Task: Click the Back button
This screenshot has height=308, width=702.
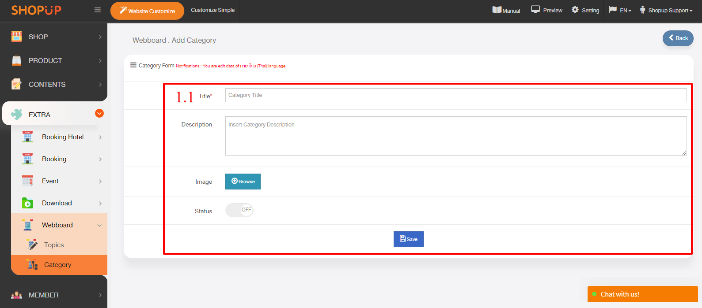Action: coord(678,38)
